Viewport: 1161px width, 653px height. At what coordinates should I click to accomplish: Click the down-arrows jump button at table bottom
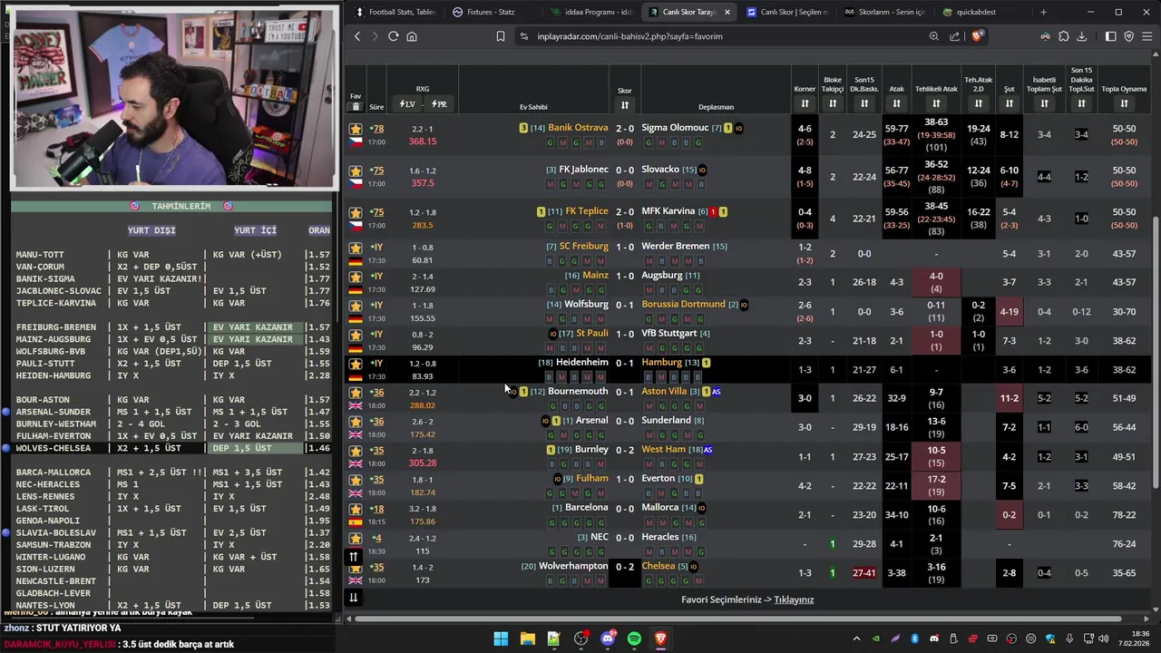tap(354, 597)
